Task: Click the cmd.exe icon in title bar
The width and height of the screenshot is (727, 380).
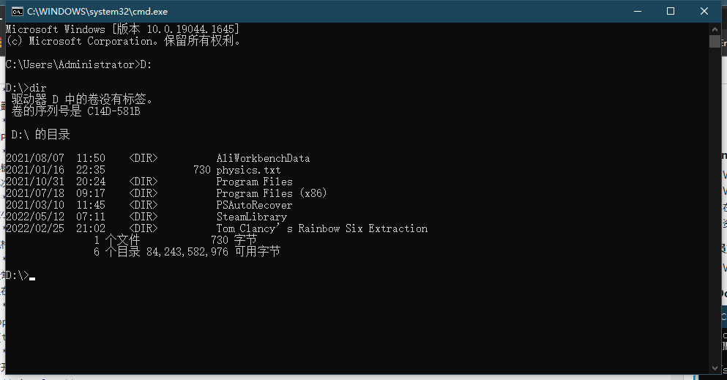Action: [16, 11]
